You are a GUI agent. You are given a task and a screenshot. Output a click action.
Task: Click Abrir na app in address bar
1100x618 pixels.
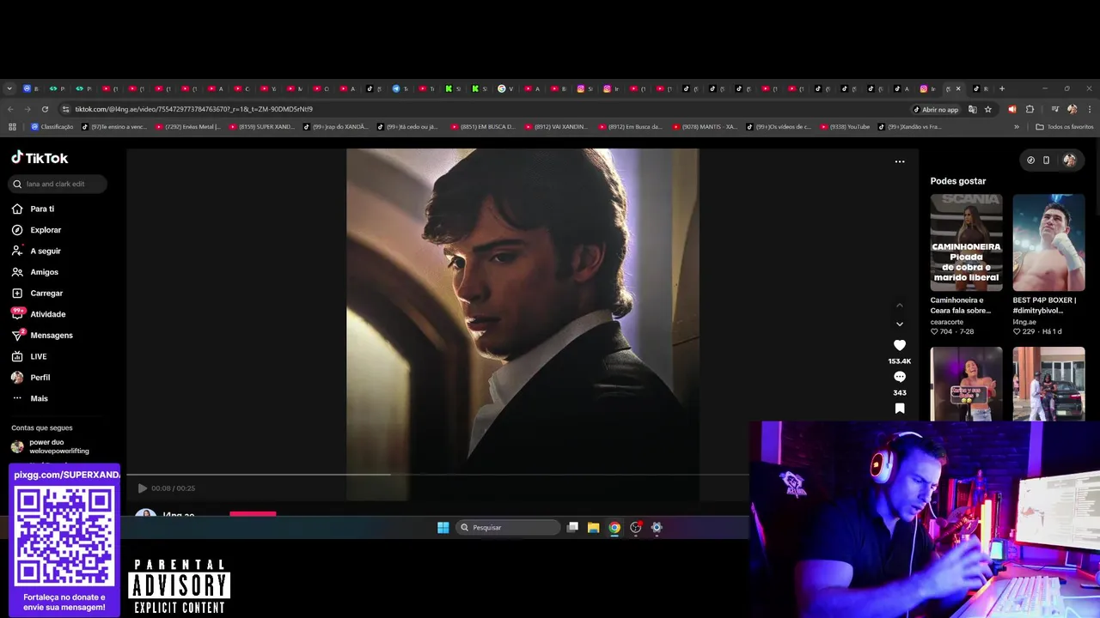click(936, 109)
